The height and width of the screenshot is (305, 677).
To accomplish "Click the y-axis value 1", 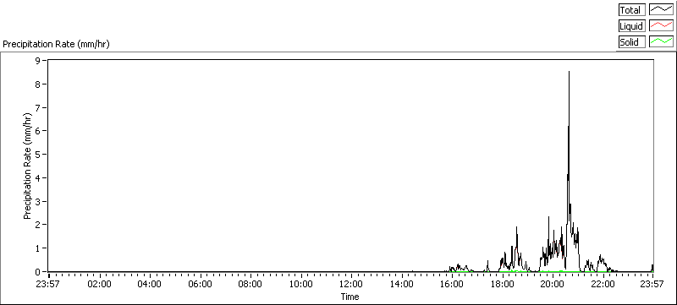I will 37,248.
